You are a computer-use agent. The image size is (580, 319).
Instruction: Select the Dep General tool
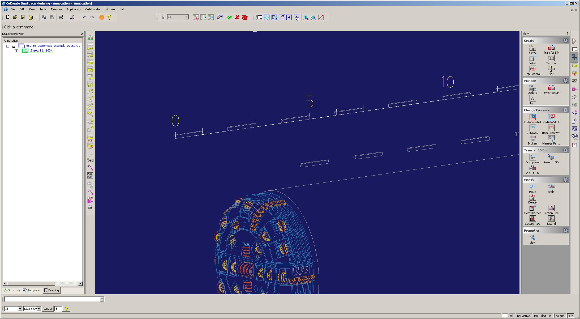(532, 71)
